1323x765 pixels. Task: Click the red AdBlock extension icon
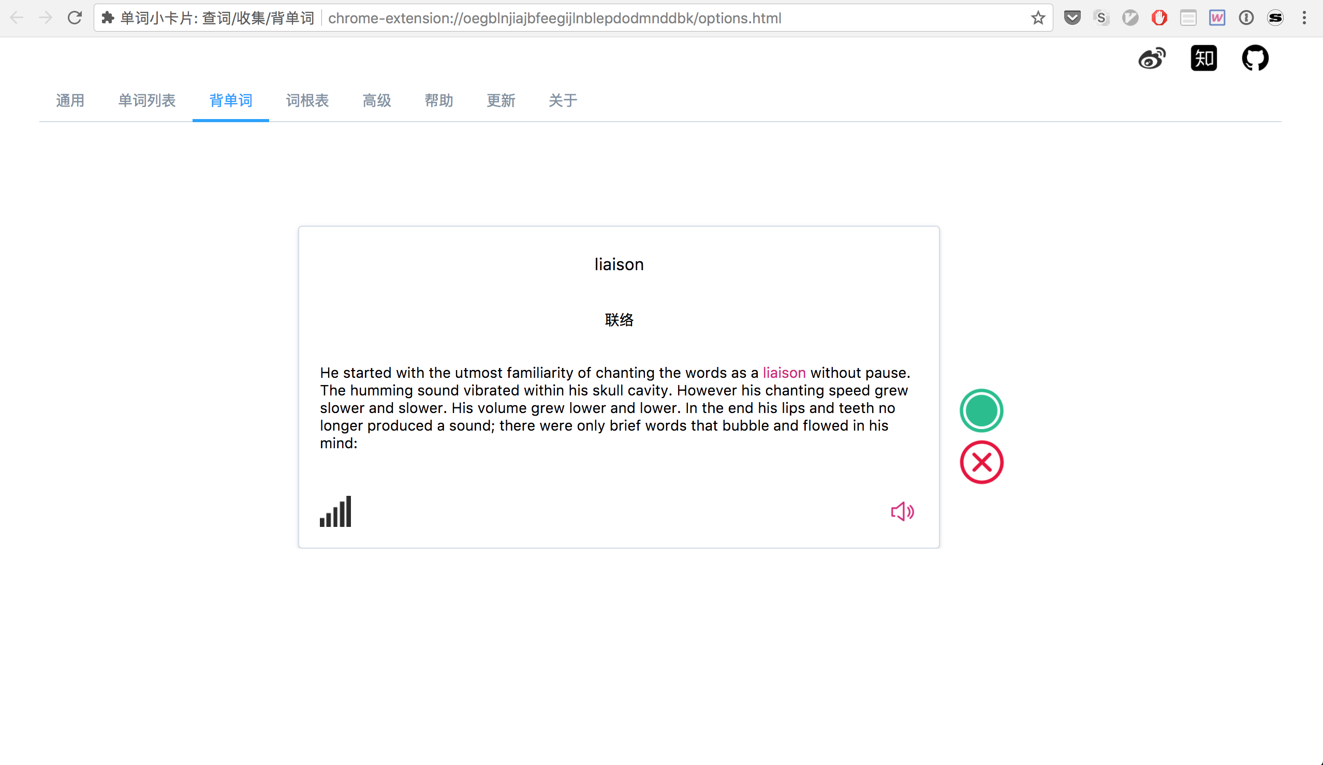1159,19
